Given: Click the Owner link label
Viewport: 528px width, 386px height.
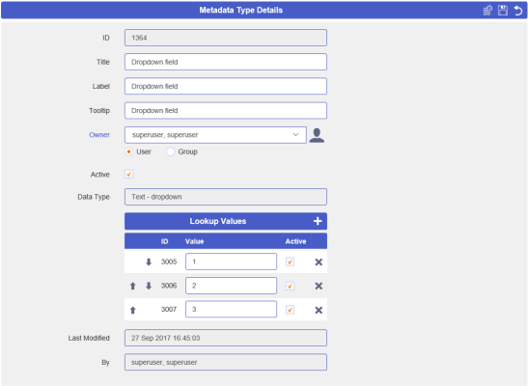Looking at the screenshot, I should click(99, 135).
